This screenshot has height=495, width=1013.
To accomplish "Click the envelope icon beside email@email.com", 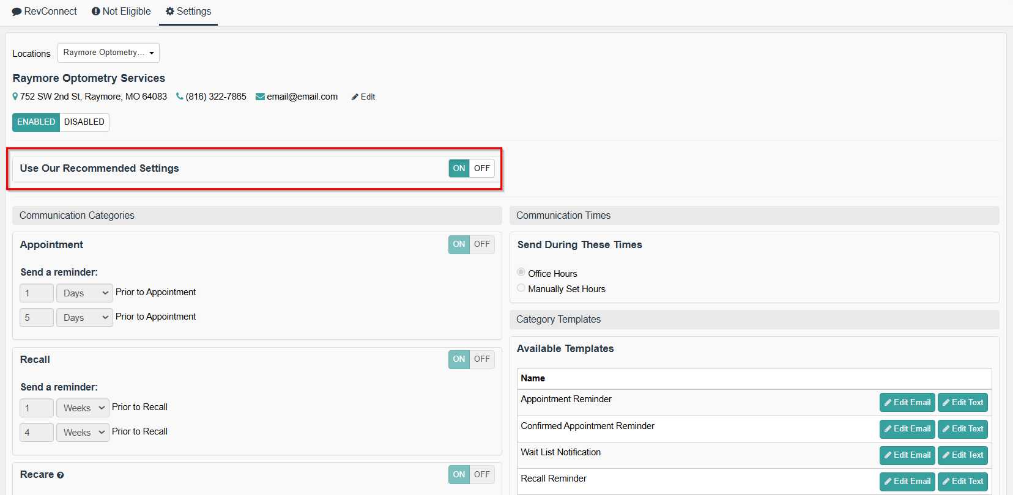I will [260, 97].
